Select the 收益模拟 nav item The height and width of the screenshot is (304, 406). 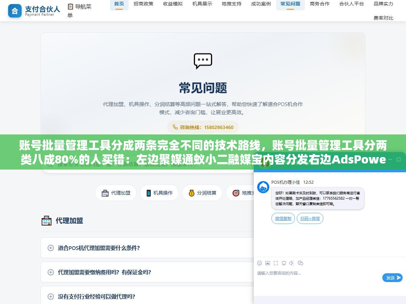[x=173, y=4]
